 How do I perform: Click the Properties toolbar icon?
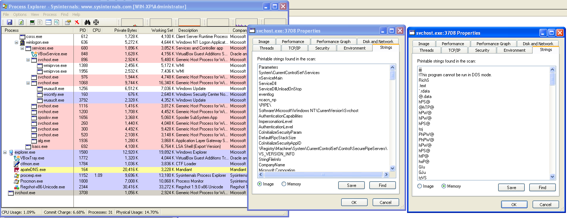click(68, 22)
